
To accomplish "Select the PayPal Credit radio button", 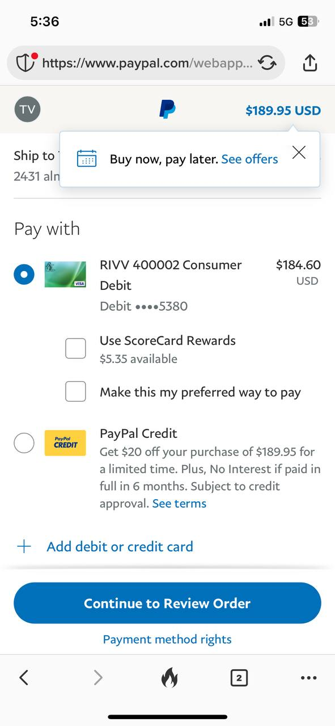I will pos(24,443).
